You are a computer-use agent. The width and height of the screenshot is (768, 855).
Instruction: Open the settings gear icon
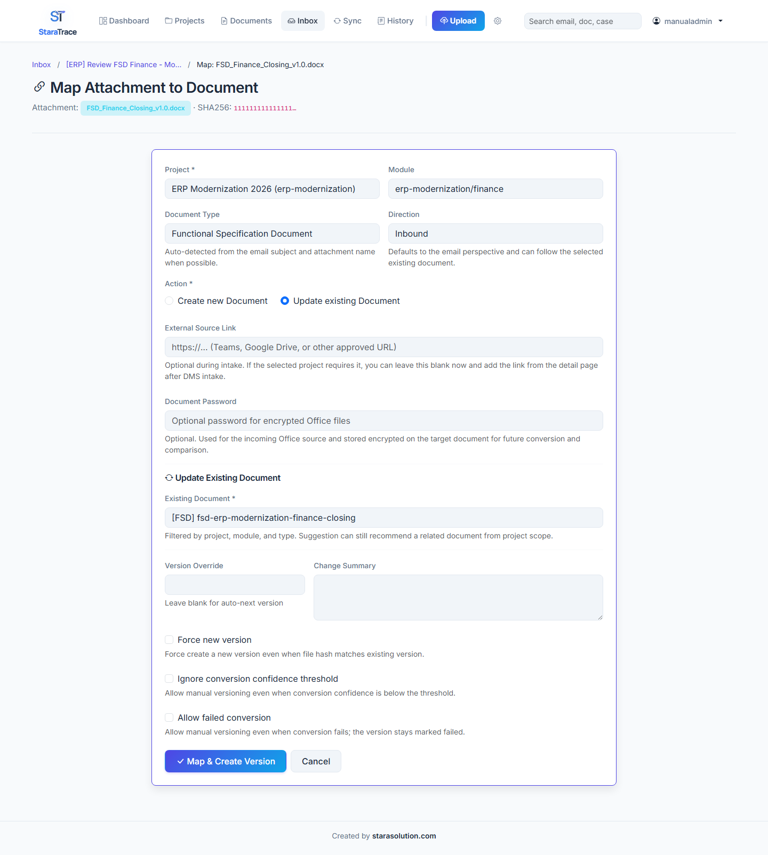498,21
